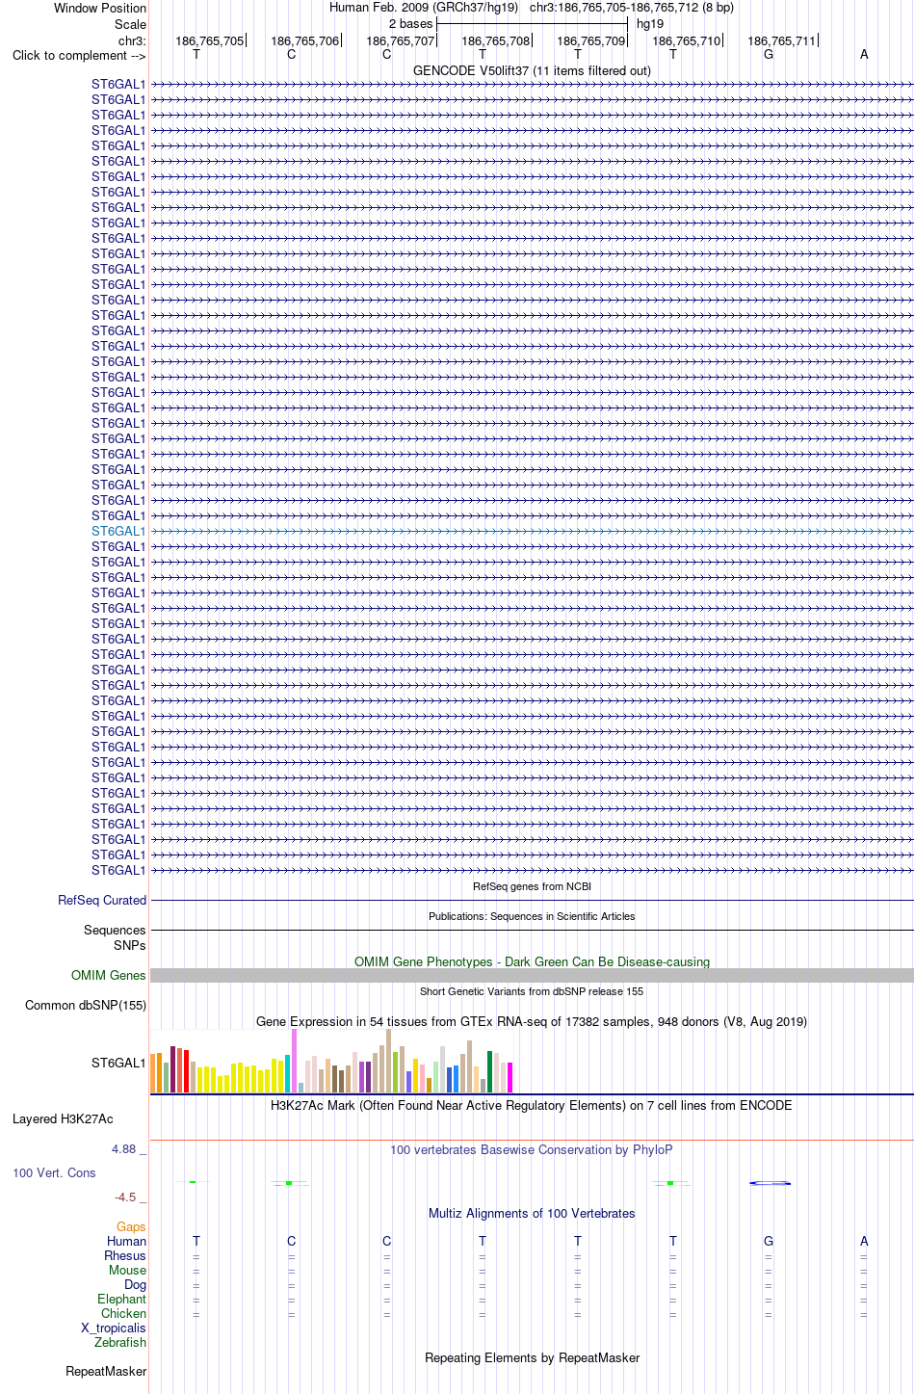Open '100 vertebrates Basewise Conservation by PhyloP'

(x=532, y=1149)
